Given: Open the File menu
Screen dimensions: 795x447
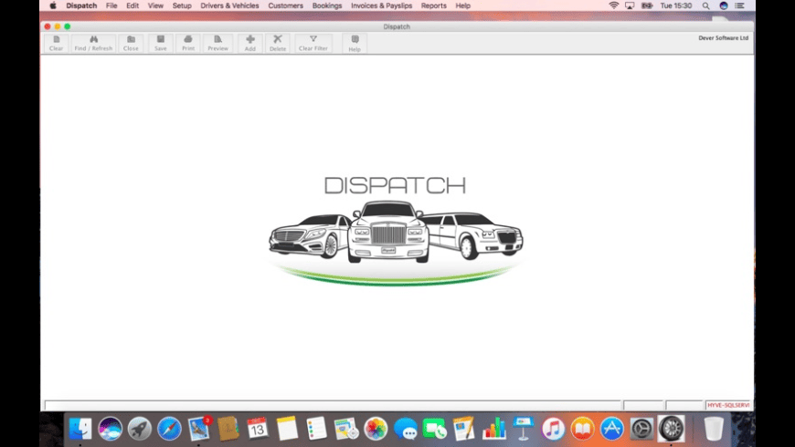Looking at the screenshot, I should coord(111,5).
